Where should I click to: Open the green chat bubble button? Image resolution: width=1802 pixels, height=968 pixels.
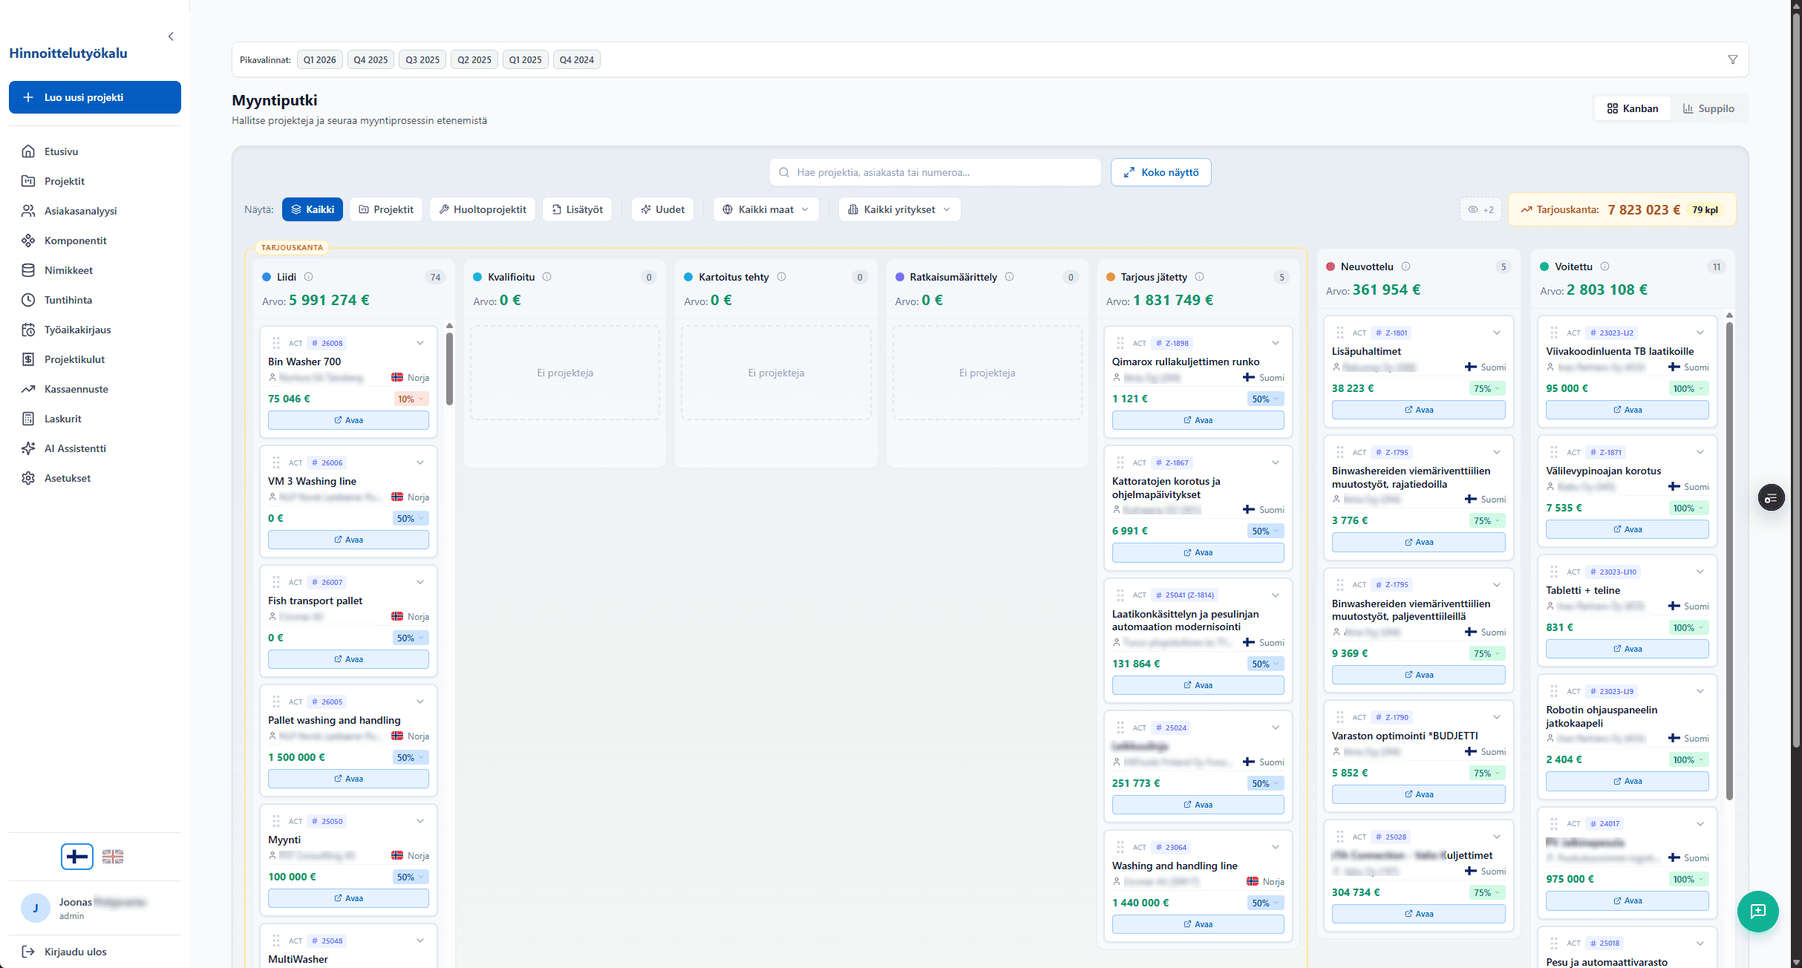click(1757, 911)
